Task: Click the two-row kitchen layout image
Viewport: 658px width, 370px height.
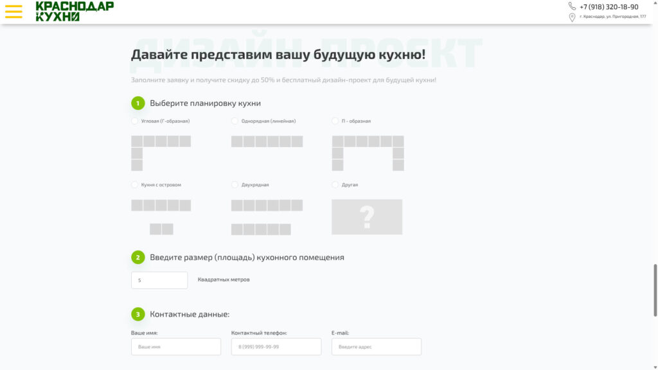Action: tap(267, 217)
